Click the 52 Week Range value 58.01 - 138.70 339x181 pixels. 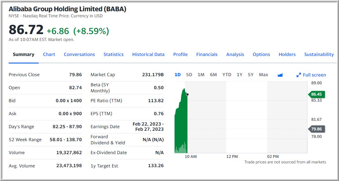(66, 140)
